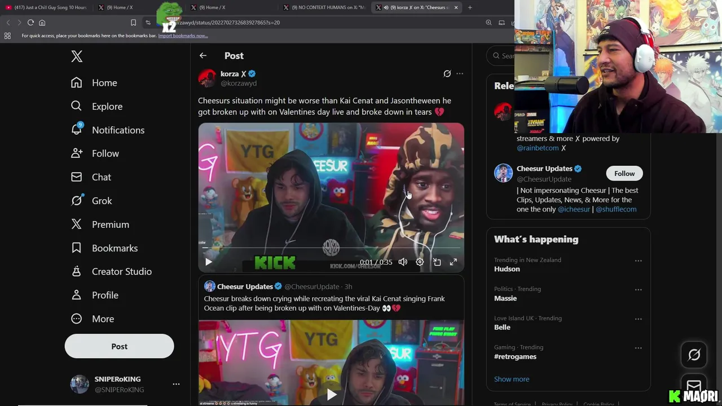Open the browser zoom search icon
The width and height of the screenshot is (722, 406).
[x=488, y=23]
